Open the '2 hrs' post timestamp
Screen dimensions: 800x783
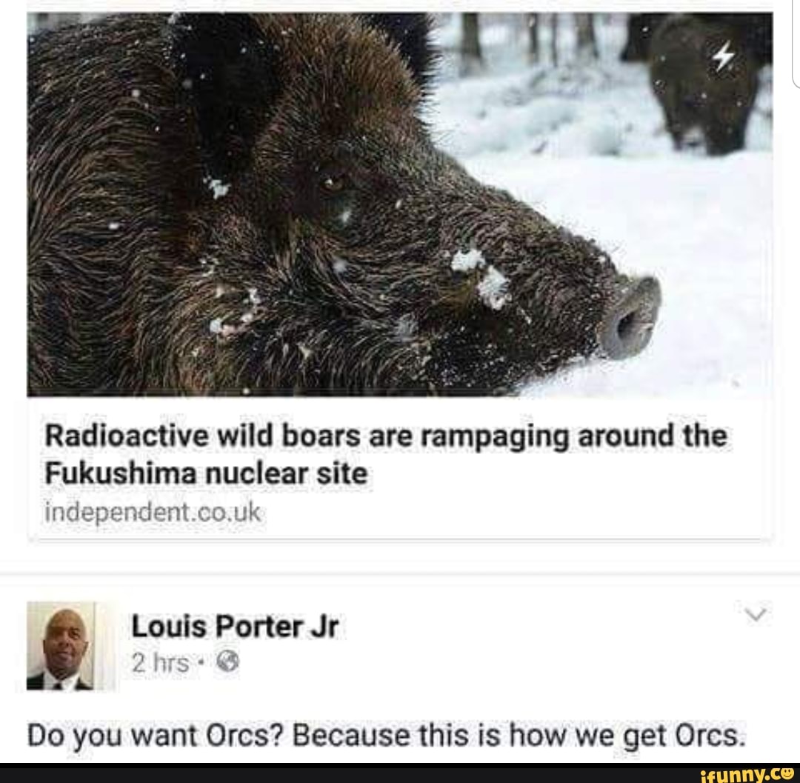tap(160, 663)
